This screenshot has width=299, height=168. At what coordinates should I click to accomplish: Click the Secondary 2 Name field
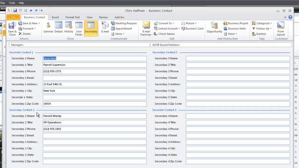click(x=94, y=116)
